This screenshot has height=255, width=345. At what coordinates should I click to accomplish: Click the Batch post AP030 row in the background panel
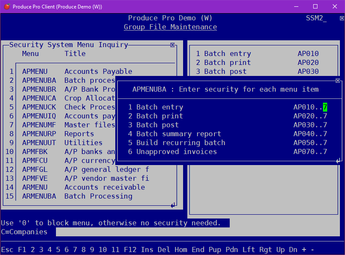pos(257,72)
